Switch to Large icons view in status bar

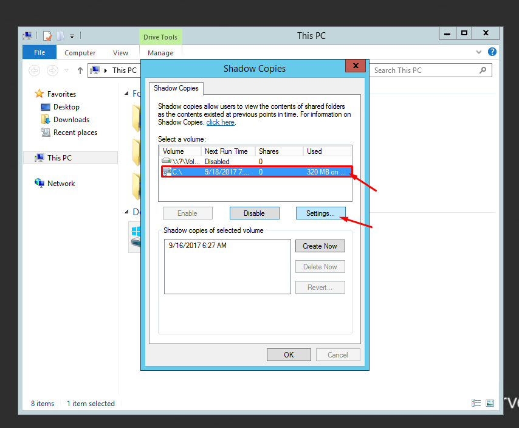(x=490, y=403)
